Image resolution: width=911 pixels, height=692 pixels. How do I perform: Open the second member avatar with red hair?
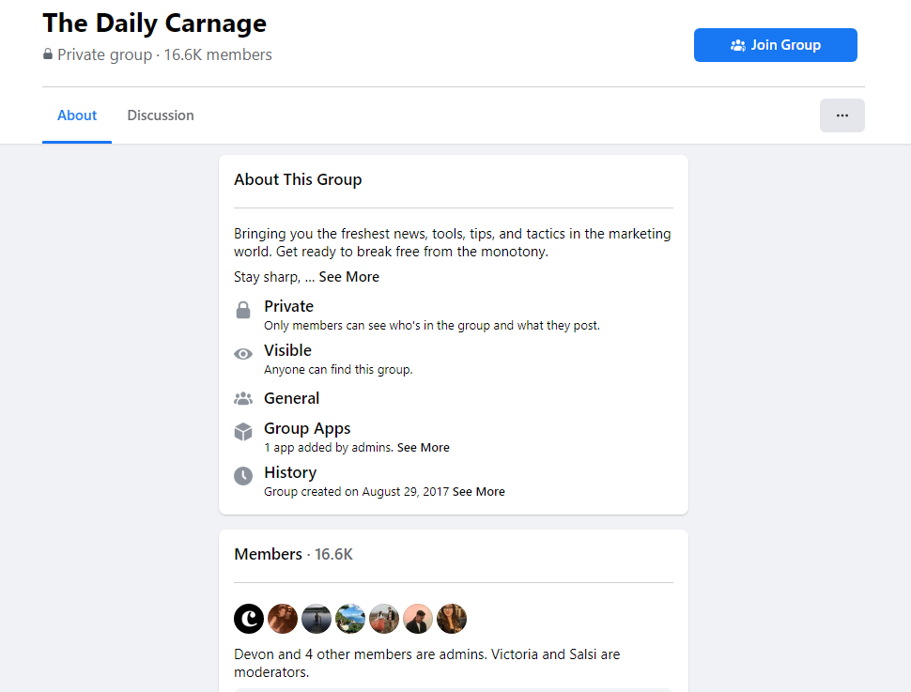tap(283, 619)
